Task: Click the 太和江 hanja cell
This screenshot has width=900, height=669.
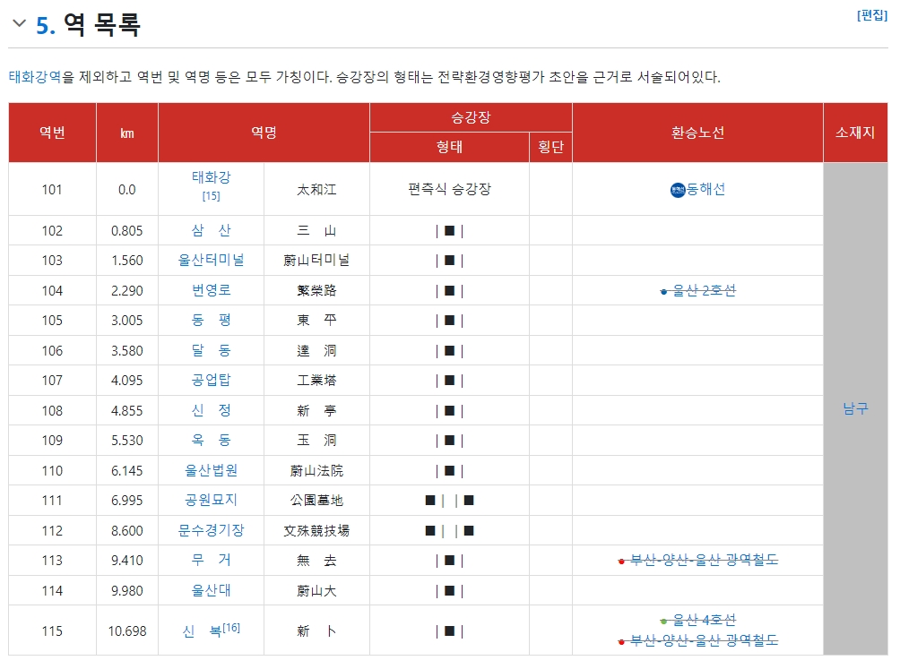Action: [316, 190]
